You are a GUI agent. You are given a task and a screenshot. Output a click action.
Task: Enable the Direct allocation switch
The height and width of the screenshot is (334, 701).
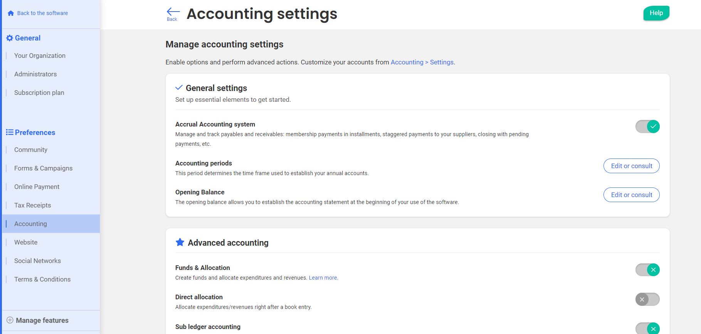pos(647,299)
